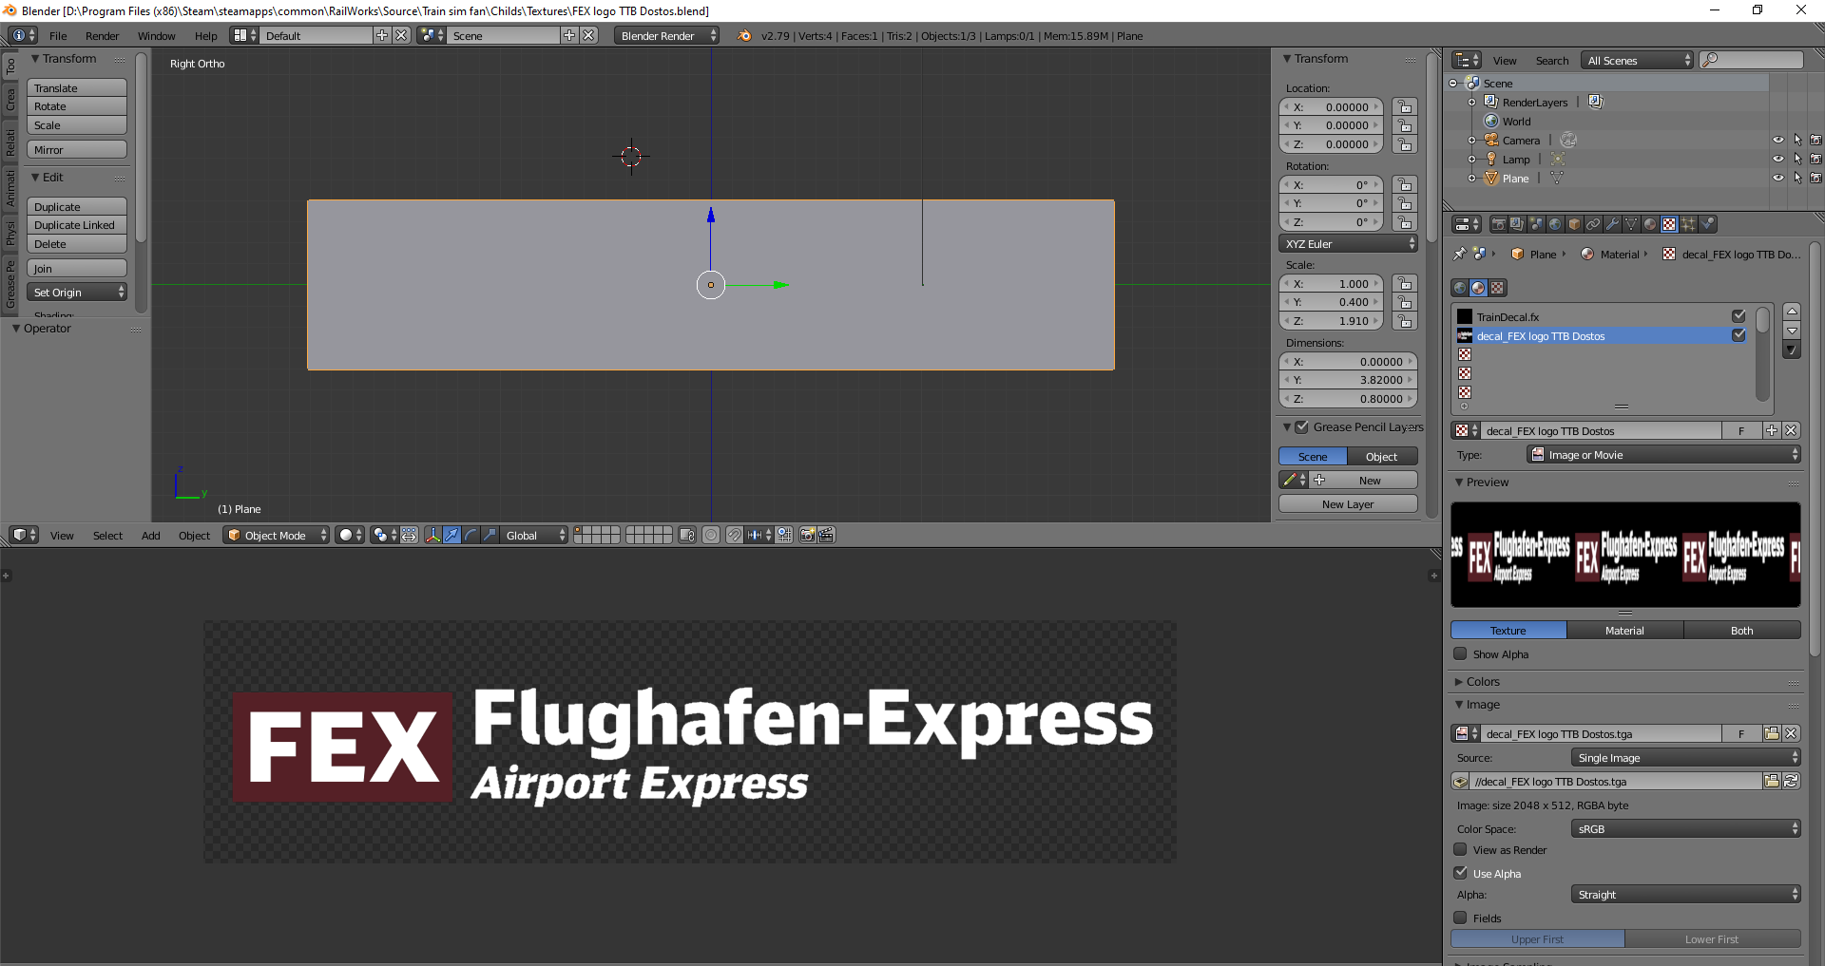Open the mesh Data properties triangle icon

(x=1631, y=224)
